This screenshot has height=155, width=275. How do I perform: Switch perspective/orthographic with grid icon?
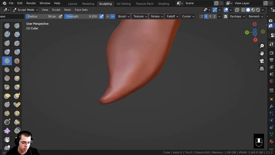click(262, 68)
